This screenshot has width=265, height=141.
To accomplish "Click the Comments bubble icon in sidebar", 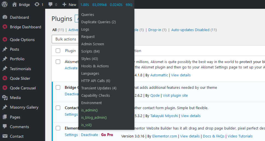I will click(x=5, y=127).
